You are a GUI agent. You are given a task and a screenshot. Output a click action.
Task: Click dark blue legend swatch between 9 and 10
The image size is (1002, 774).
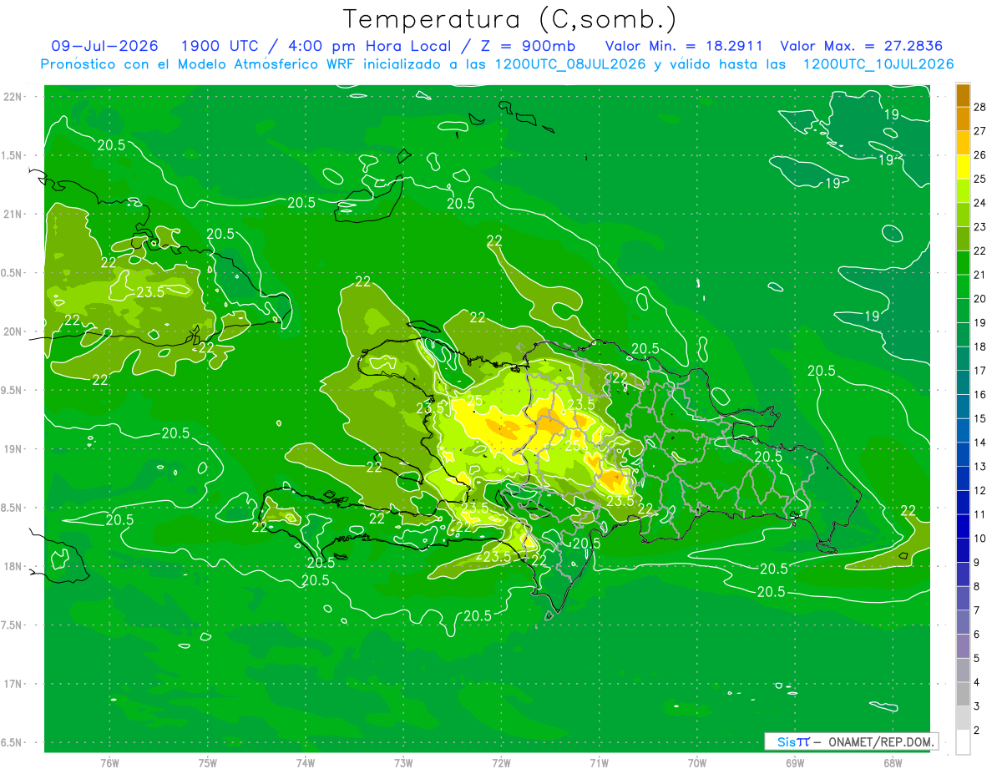pos(963,551)
